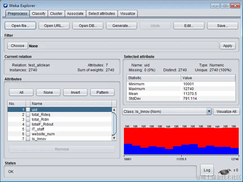243x182 pixels.
Task: Click the attribute list scroll down arrow
Action: tap(114, 138)
